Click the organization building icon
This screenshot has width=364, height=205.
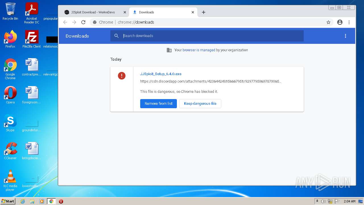169,50
